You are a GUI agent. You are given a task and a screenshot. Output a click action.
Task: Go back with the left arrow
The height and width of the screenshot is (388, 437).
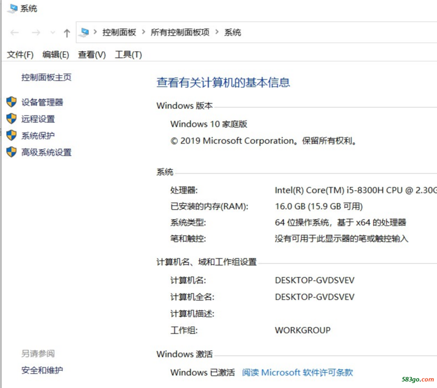[14, 33]
